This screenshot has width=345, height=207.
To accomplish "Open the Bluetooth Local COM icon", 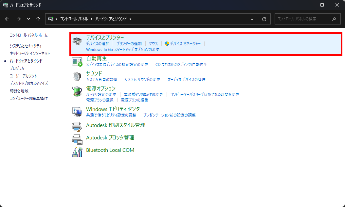I will tap(77, 151).
